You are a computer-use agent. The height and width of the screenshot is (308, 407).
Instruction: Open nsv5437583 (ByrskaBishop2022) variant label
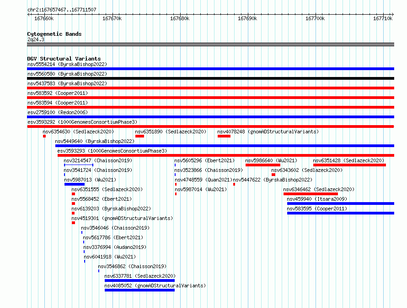(x=67, y=83)
